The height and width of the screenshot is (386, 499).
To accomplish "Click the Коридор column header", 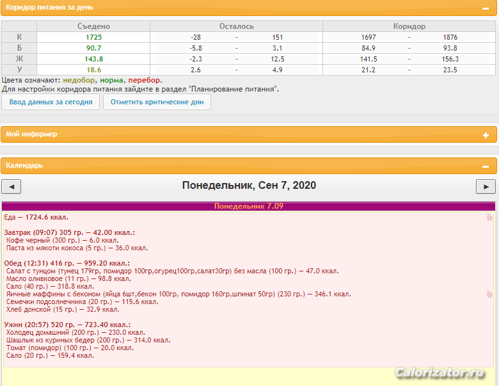I will [x=409, y=26].
